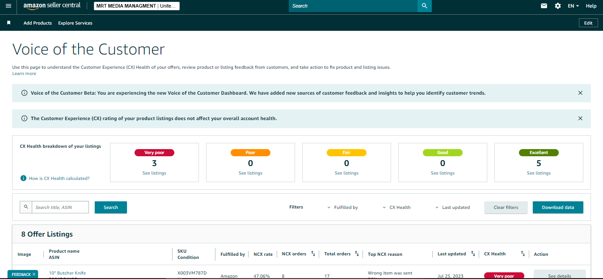Image resolution: width=603 pixels, height=279 pixels.
Task: Click the Good light green badge
Action: [443, 153]
